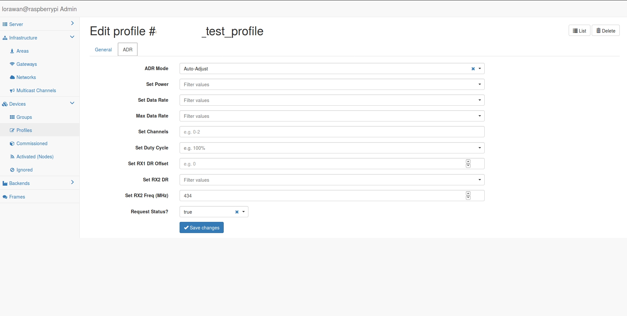
Task: Delete this profile
Action: coord(606,30)
